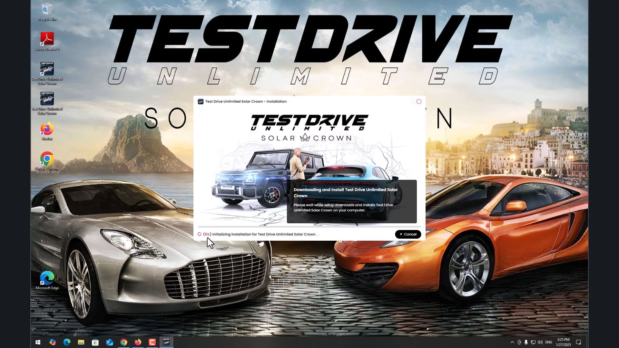The height and width of the screenshot is (348, 619).
Task: Open the volume control tray icon
Action: pyautogui.click(x=540, y=342)
